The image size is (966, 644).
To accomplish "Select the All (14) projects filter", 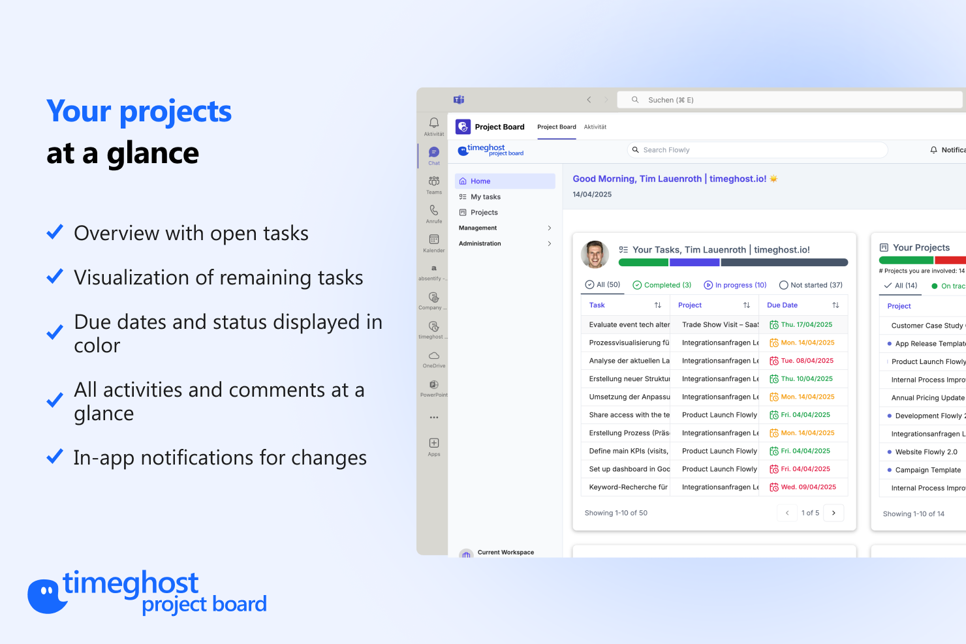I will (900, 286).
